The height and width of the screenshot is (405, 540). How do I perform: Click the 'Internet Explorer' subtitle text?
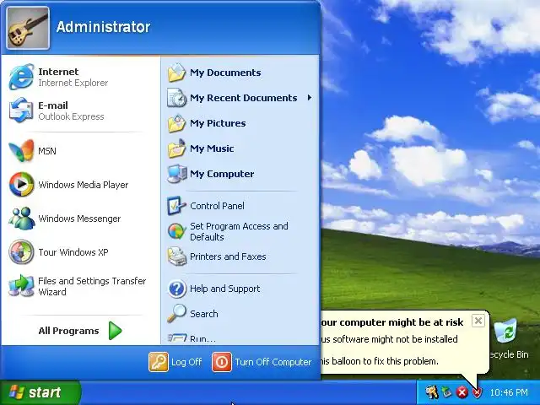point(73,83)
